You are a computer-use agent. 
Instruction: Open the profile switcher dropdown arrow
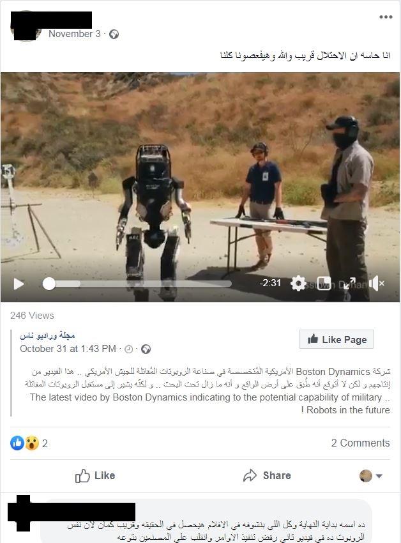(379, 476)
